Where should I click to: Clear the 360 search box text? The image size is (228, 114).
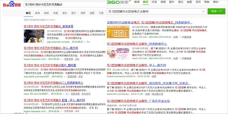coord(203,11)
